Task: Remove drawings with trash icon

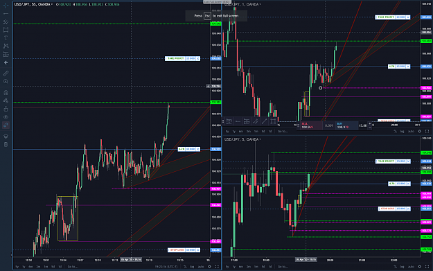Action: [x=6, y=144]
